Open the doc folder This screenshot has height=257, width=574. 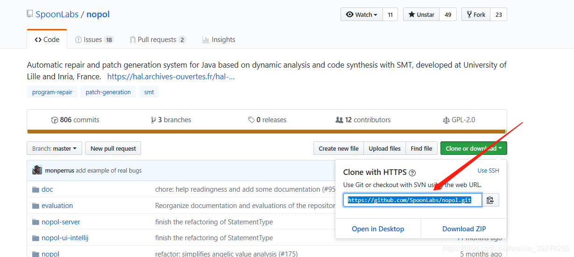[x=47, y=189]
